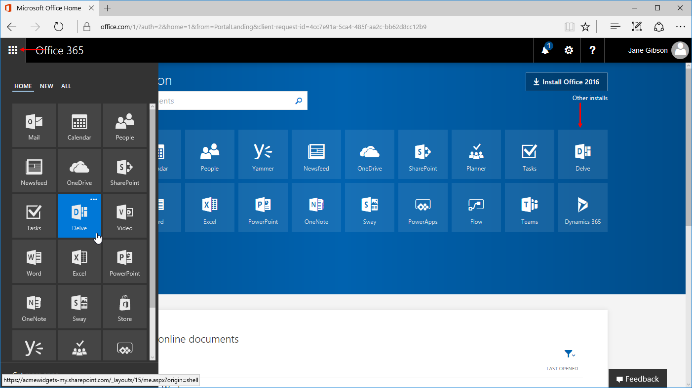Launch Excel from app launcher panel
This screenshot has height=388, width=692.
pos(79,261)
